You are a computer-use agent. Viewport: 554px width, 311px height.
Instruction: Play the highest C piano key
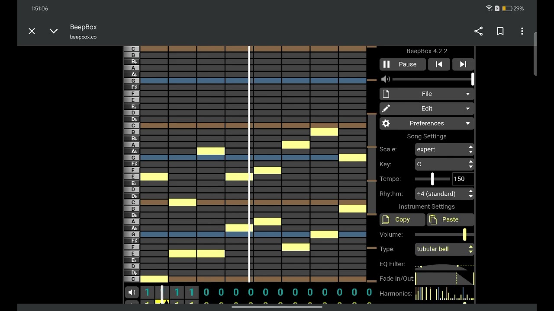coord(132,49)
